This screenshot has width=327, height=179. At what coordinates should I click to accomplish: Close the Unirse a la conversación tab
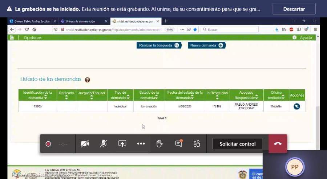(106, 21)
